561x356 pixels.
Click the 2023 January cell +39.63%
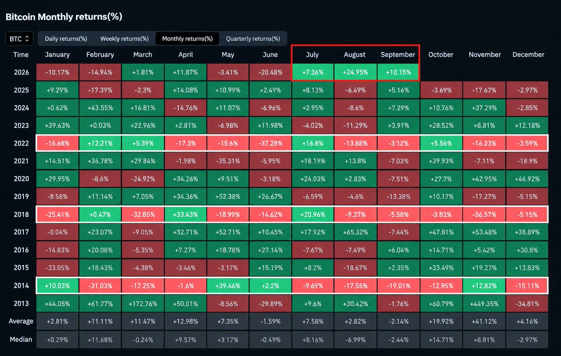pos(58,126)
